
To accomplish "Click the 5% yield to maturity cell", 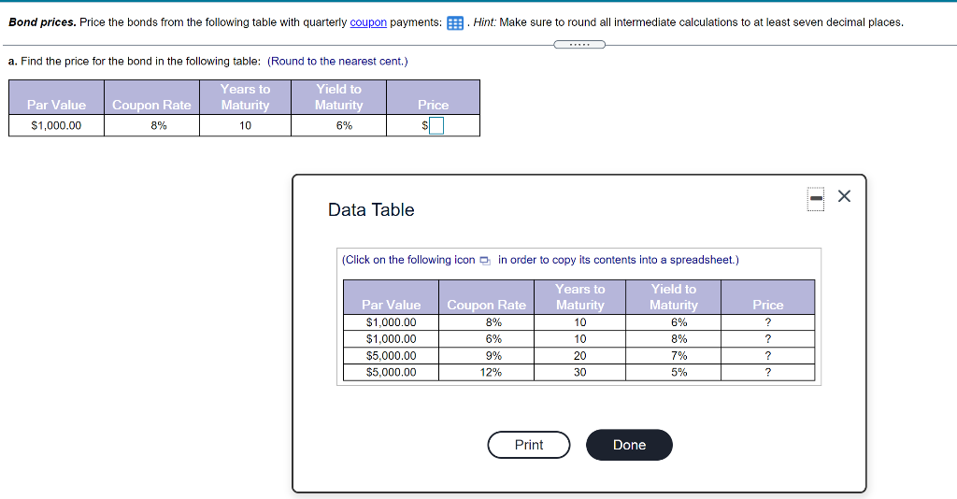I will point(678,372).
